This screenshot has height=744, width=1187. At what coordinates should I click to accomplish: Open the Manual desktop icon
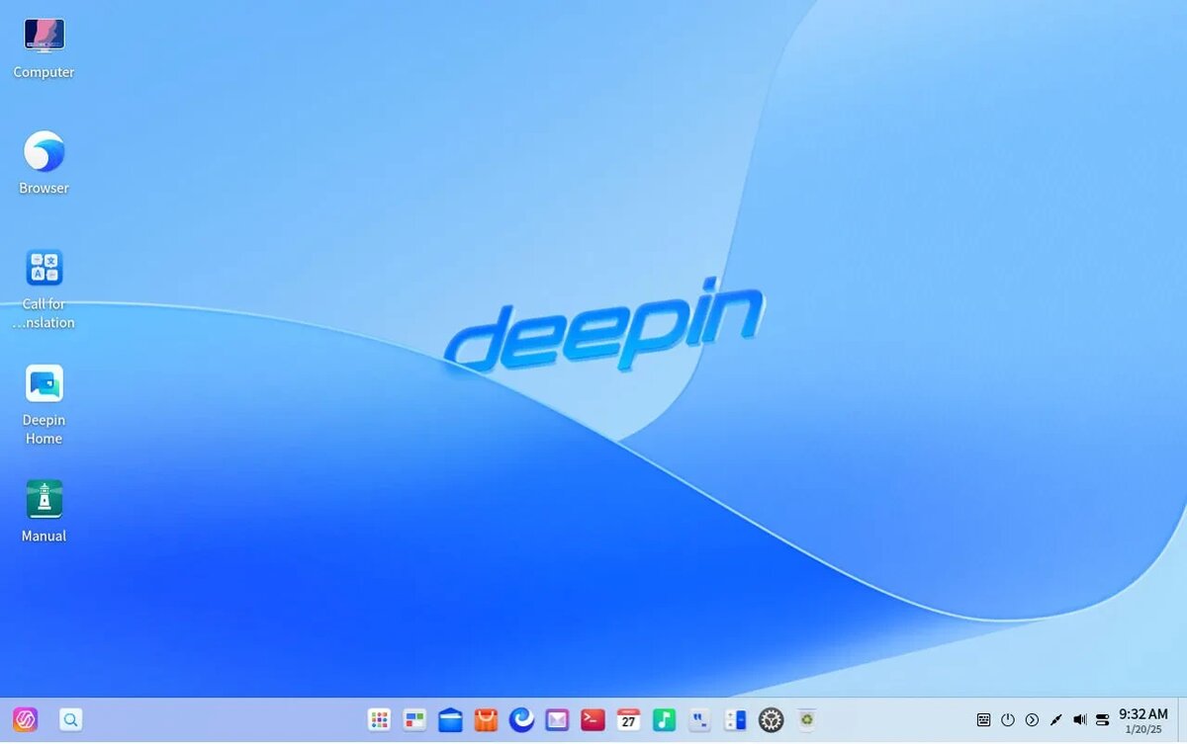coord(44,499)
